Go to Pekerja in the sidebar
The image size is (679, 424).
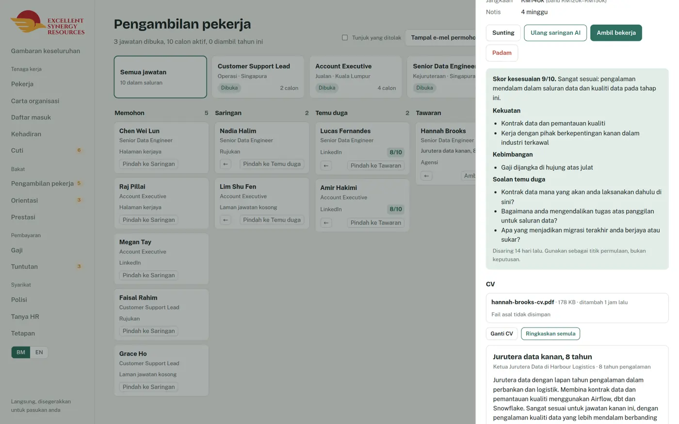(22, 84)
